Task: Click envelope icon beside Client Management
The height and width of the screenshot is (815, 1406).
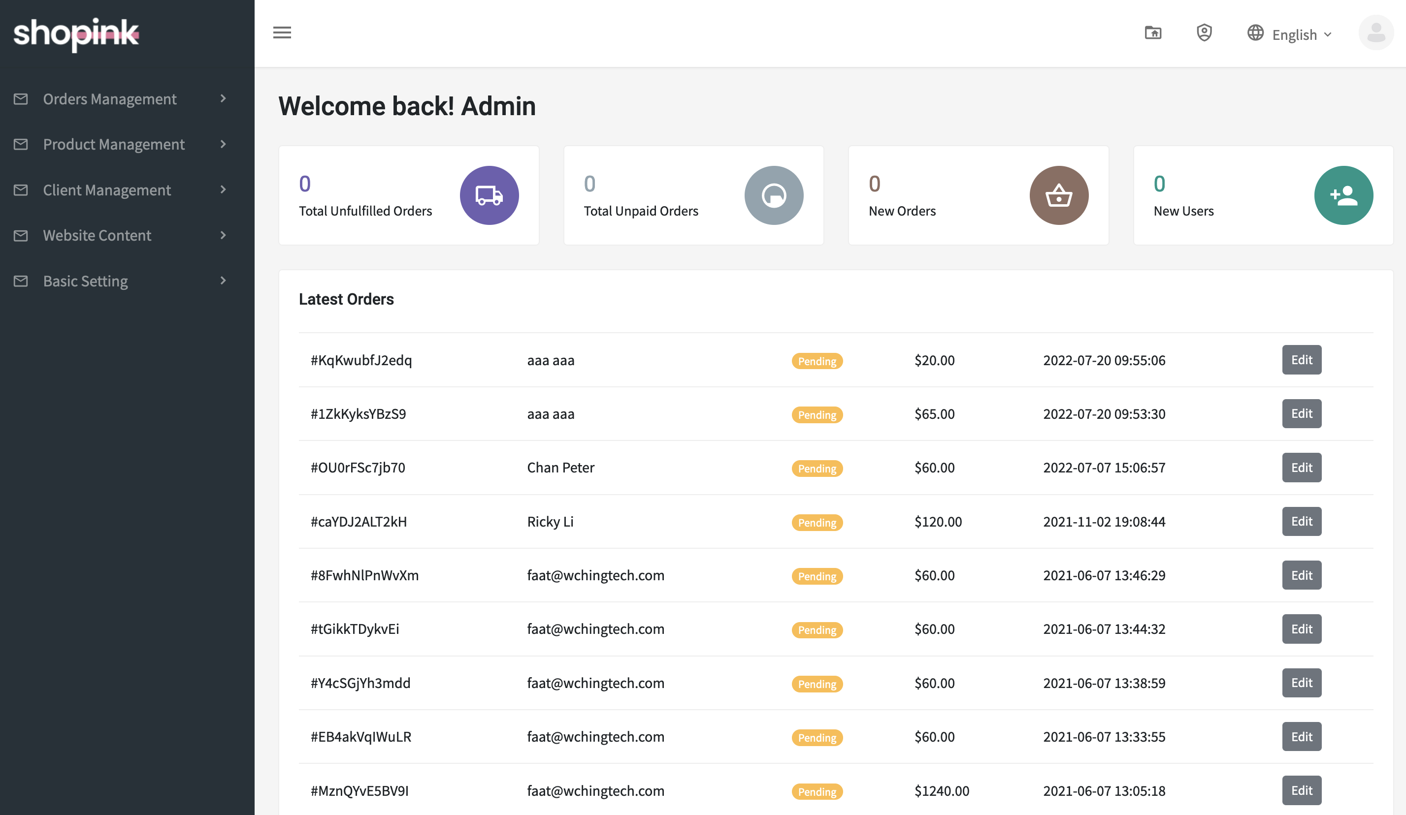Action: click(x=21, y=190)
